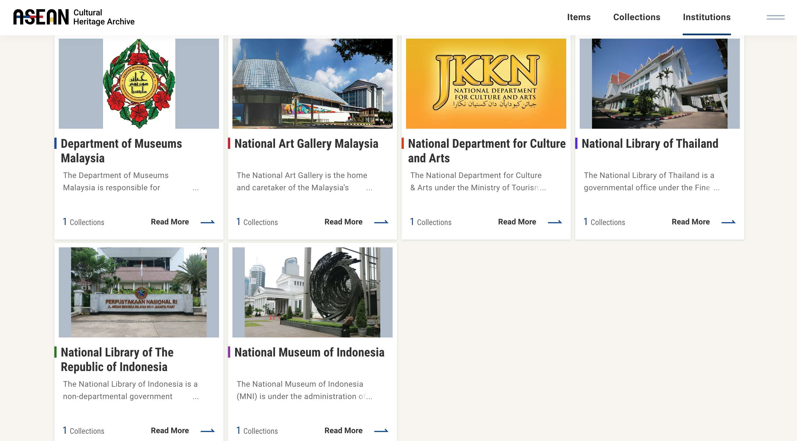Image resolution: width=797 pixels, height=441 pixels.
Task: Open the Collections menu item
Action: click(637, 17)
